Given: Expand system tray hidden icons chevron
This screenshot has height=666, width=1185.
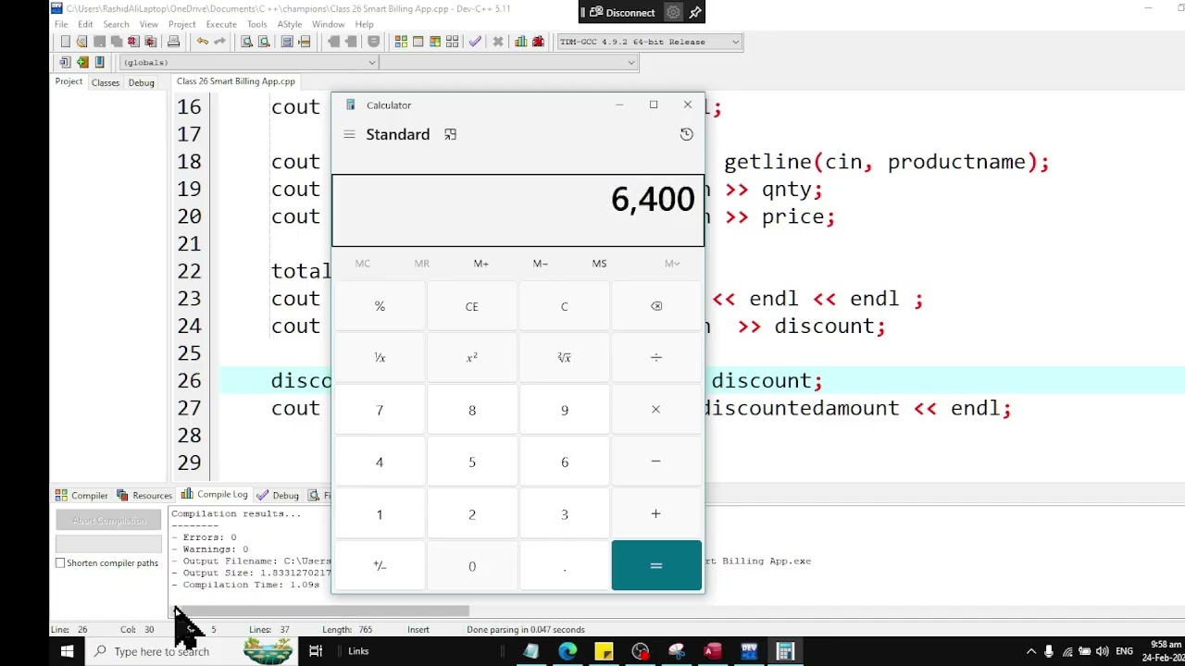Looking at the screenshot, I should click(1031, 651).
